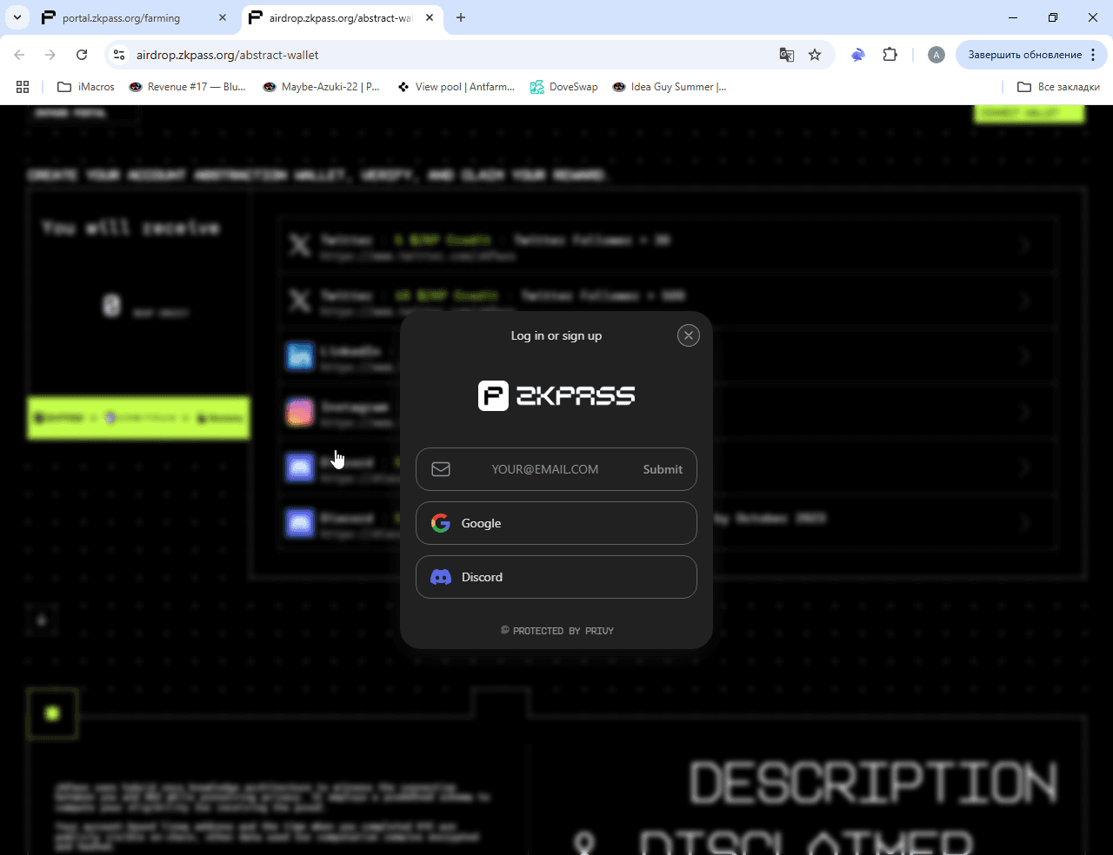Click the Protected by Privy link

click(556, 631)
